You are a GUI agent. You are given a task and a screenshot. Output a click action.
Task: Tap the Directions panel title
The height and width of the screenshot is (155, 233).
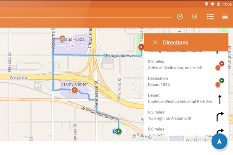(x=175, y=42)
